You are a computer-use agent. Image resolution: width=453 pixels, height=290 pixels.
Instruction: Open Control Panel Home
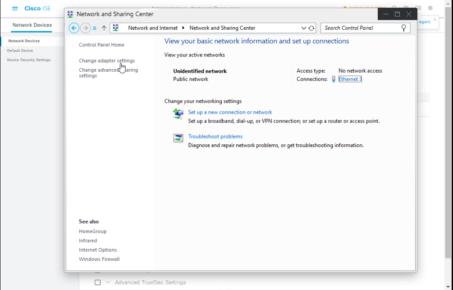102,45
